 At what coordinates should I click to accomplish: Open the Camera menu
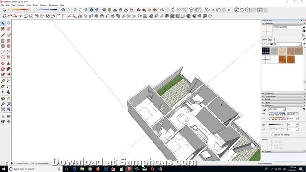pos(21,5)
